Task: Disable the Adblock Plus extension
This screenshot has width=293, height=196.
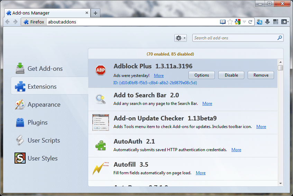Action: coord(231,75)
